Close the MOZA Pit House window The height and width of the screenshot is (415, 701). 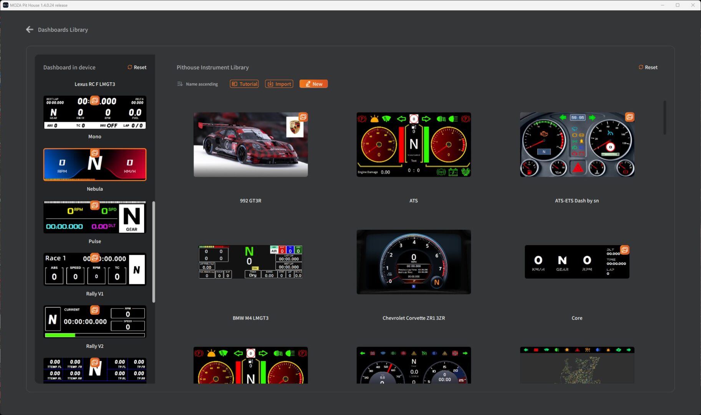[693, 5]
